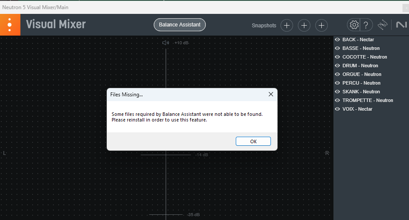Click the speaker volume icon at +10 dB
Viewport: 409px width, 220px height.
coord(165,43)
